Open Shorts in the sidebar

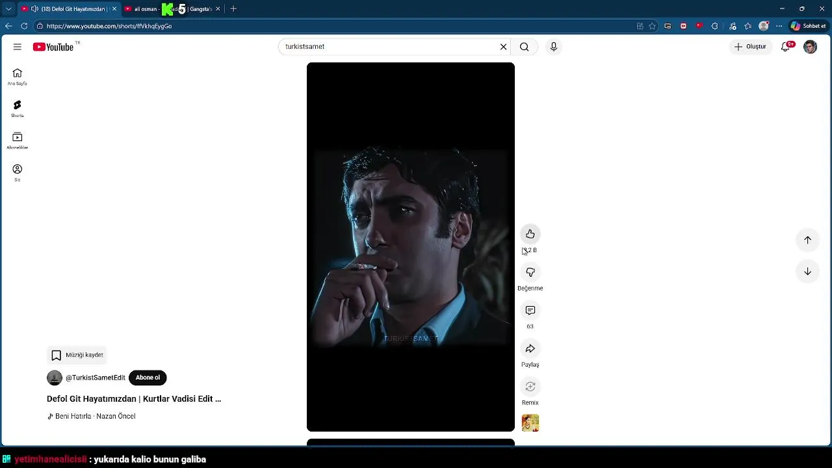click(18, 109)
